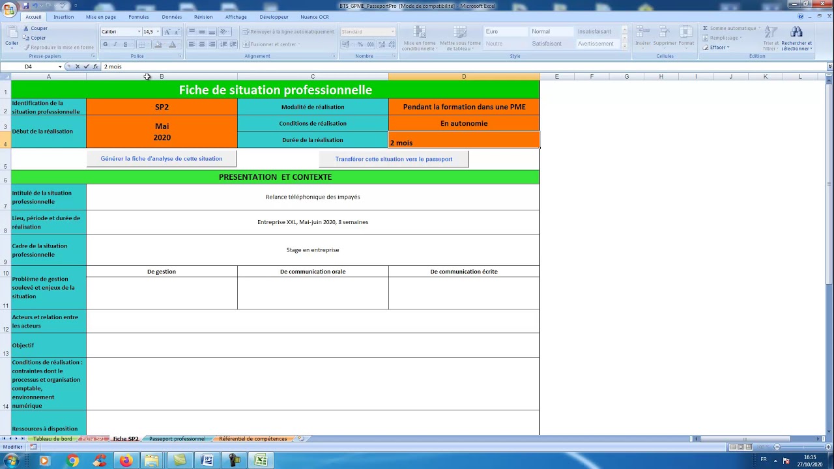Open Passeport professionnel sheet tab
Viewport: 834px width, 469px height.
177,439
